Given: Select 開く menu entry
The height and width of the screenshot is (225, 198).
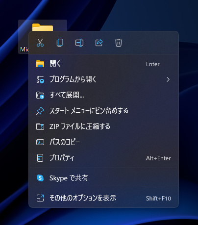Looking at the screenshot, I should (103, 64).
